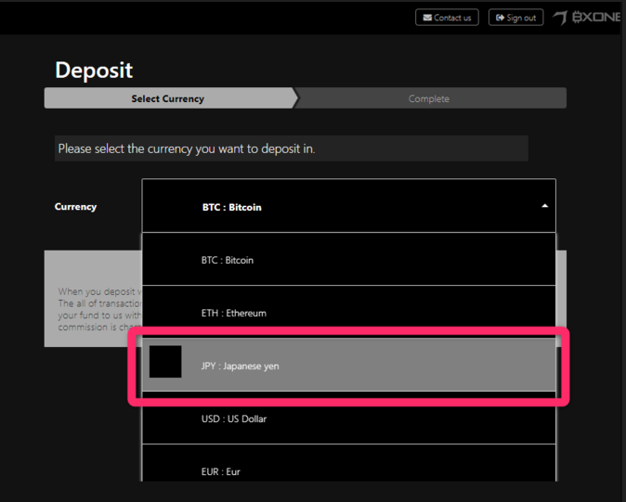
Task: Pick USD : US Dollar option
Action: [x=234, y=418]
